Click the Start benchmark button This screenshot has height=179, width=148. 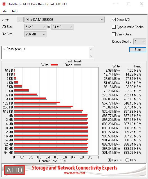coord(138,50)
